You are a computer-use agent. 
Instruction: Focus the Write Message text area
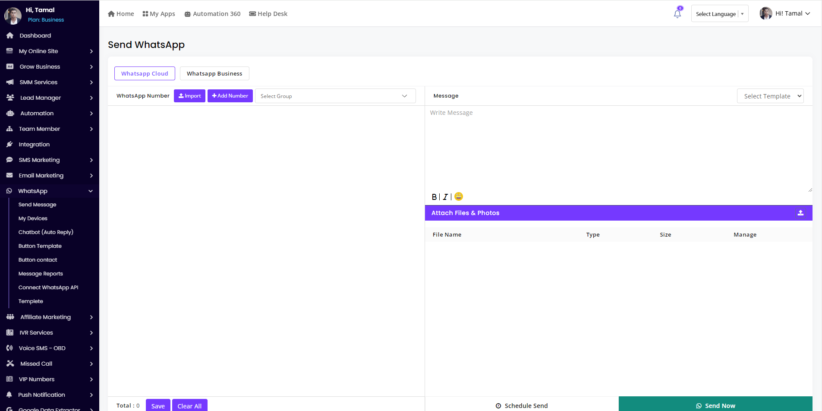pos(619,149)
